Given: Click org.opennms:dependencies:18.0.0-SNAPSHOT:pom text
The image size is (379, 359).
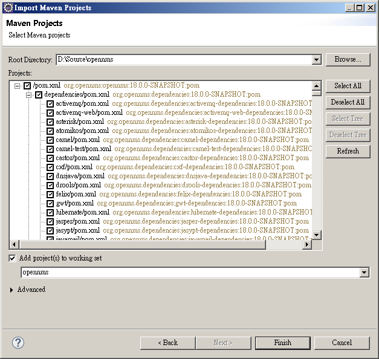Looking at the screenshot, I should pos(187,94).
